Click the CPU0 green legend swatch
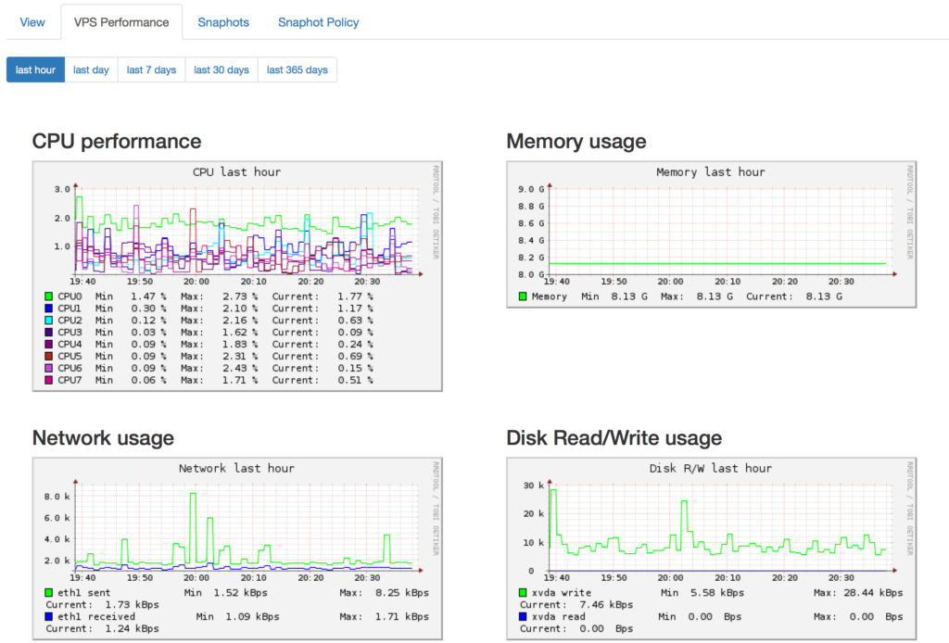Image resolution: width=949 pixels, height=643 pixels. click(48, 296)
